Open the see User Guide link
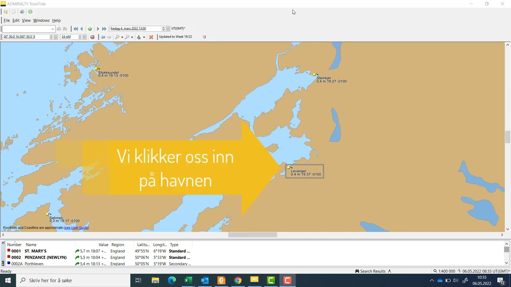This screenshot has height=287, width=511. click(76, 228)
